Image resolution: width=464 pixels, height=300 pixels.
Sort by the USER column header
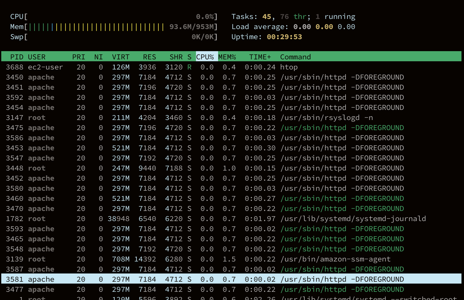coord(37,57)
